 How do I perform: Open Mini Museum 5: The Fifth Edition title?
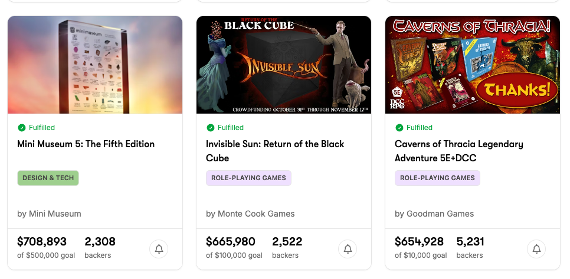(86, 144)
